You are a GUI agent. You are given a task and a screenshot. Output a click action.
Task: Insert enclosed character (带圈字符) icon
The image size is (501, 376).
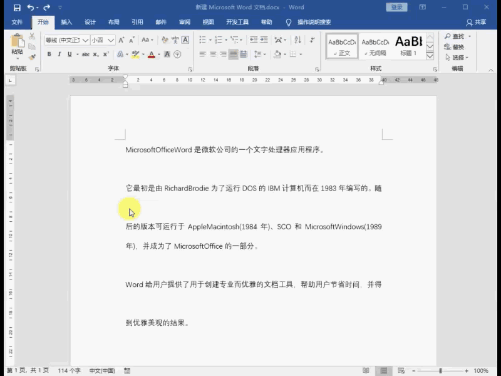coord(178,55)
